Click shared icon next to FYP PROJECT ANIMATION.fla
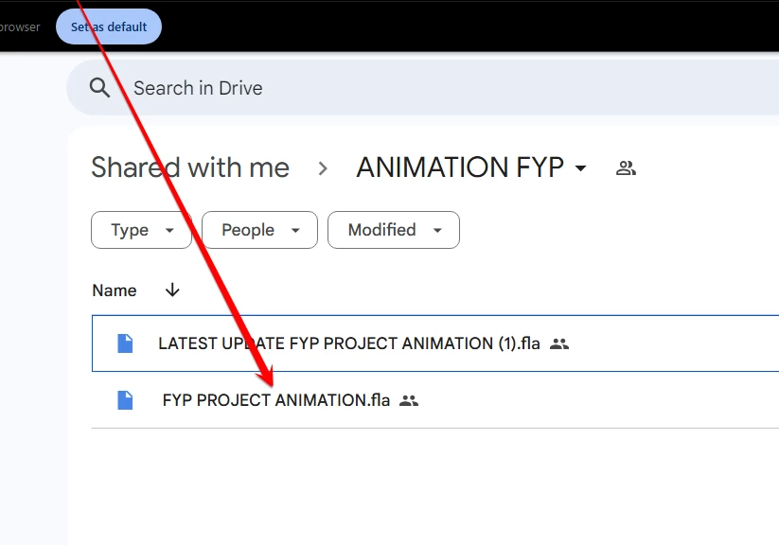Image resolution: width=779 pixels, height=545 pixels. point(409,400)
